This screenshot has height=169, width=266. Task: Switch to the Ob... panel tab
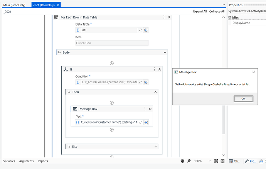pyautogui.click(x=235, y=161)
